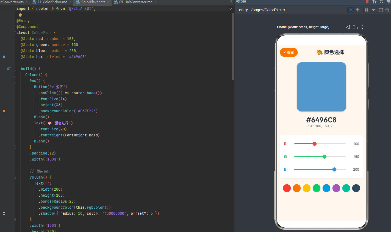
Task: Toggle the layers view icon in previewer
Action: pos(357,10)
